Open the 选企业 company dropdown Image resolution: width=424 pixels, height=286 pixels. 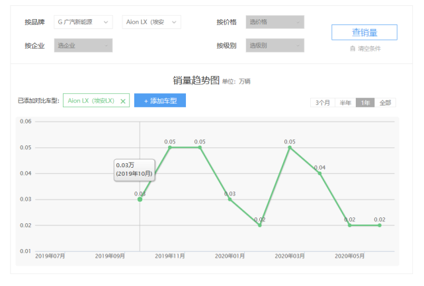(83, 46)
